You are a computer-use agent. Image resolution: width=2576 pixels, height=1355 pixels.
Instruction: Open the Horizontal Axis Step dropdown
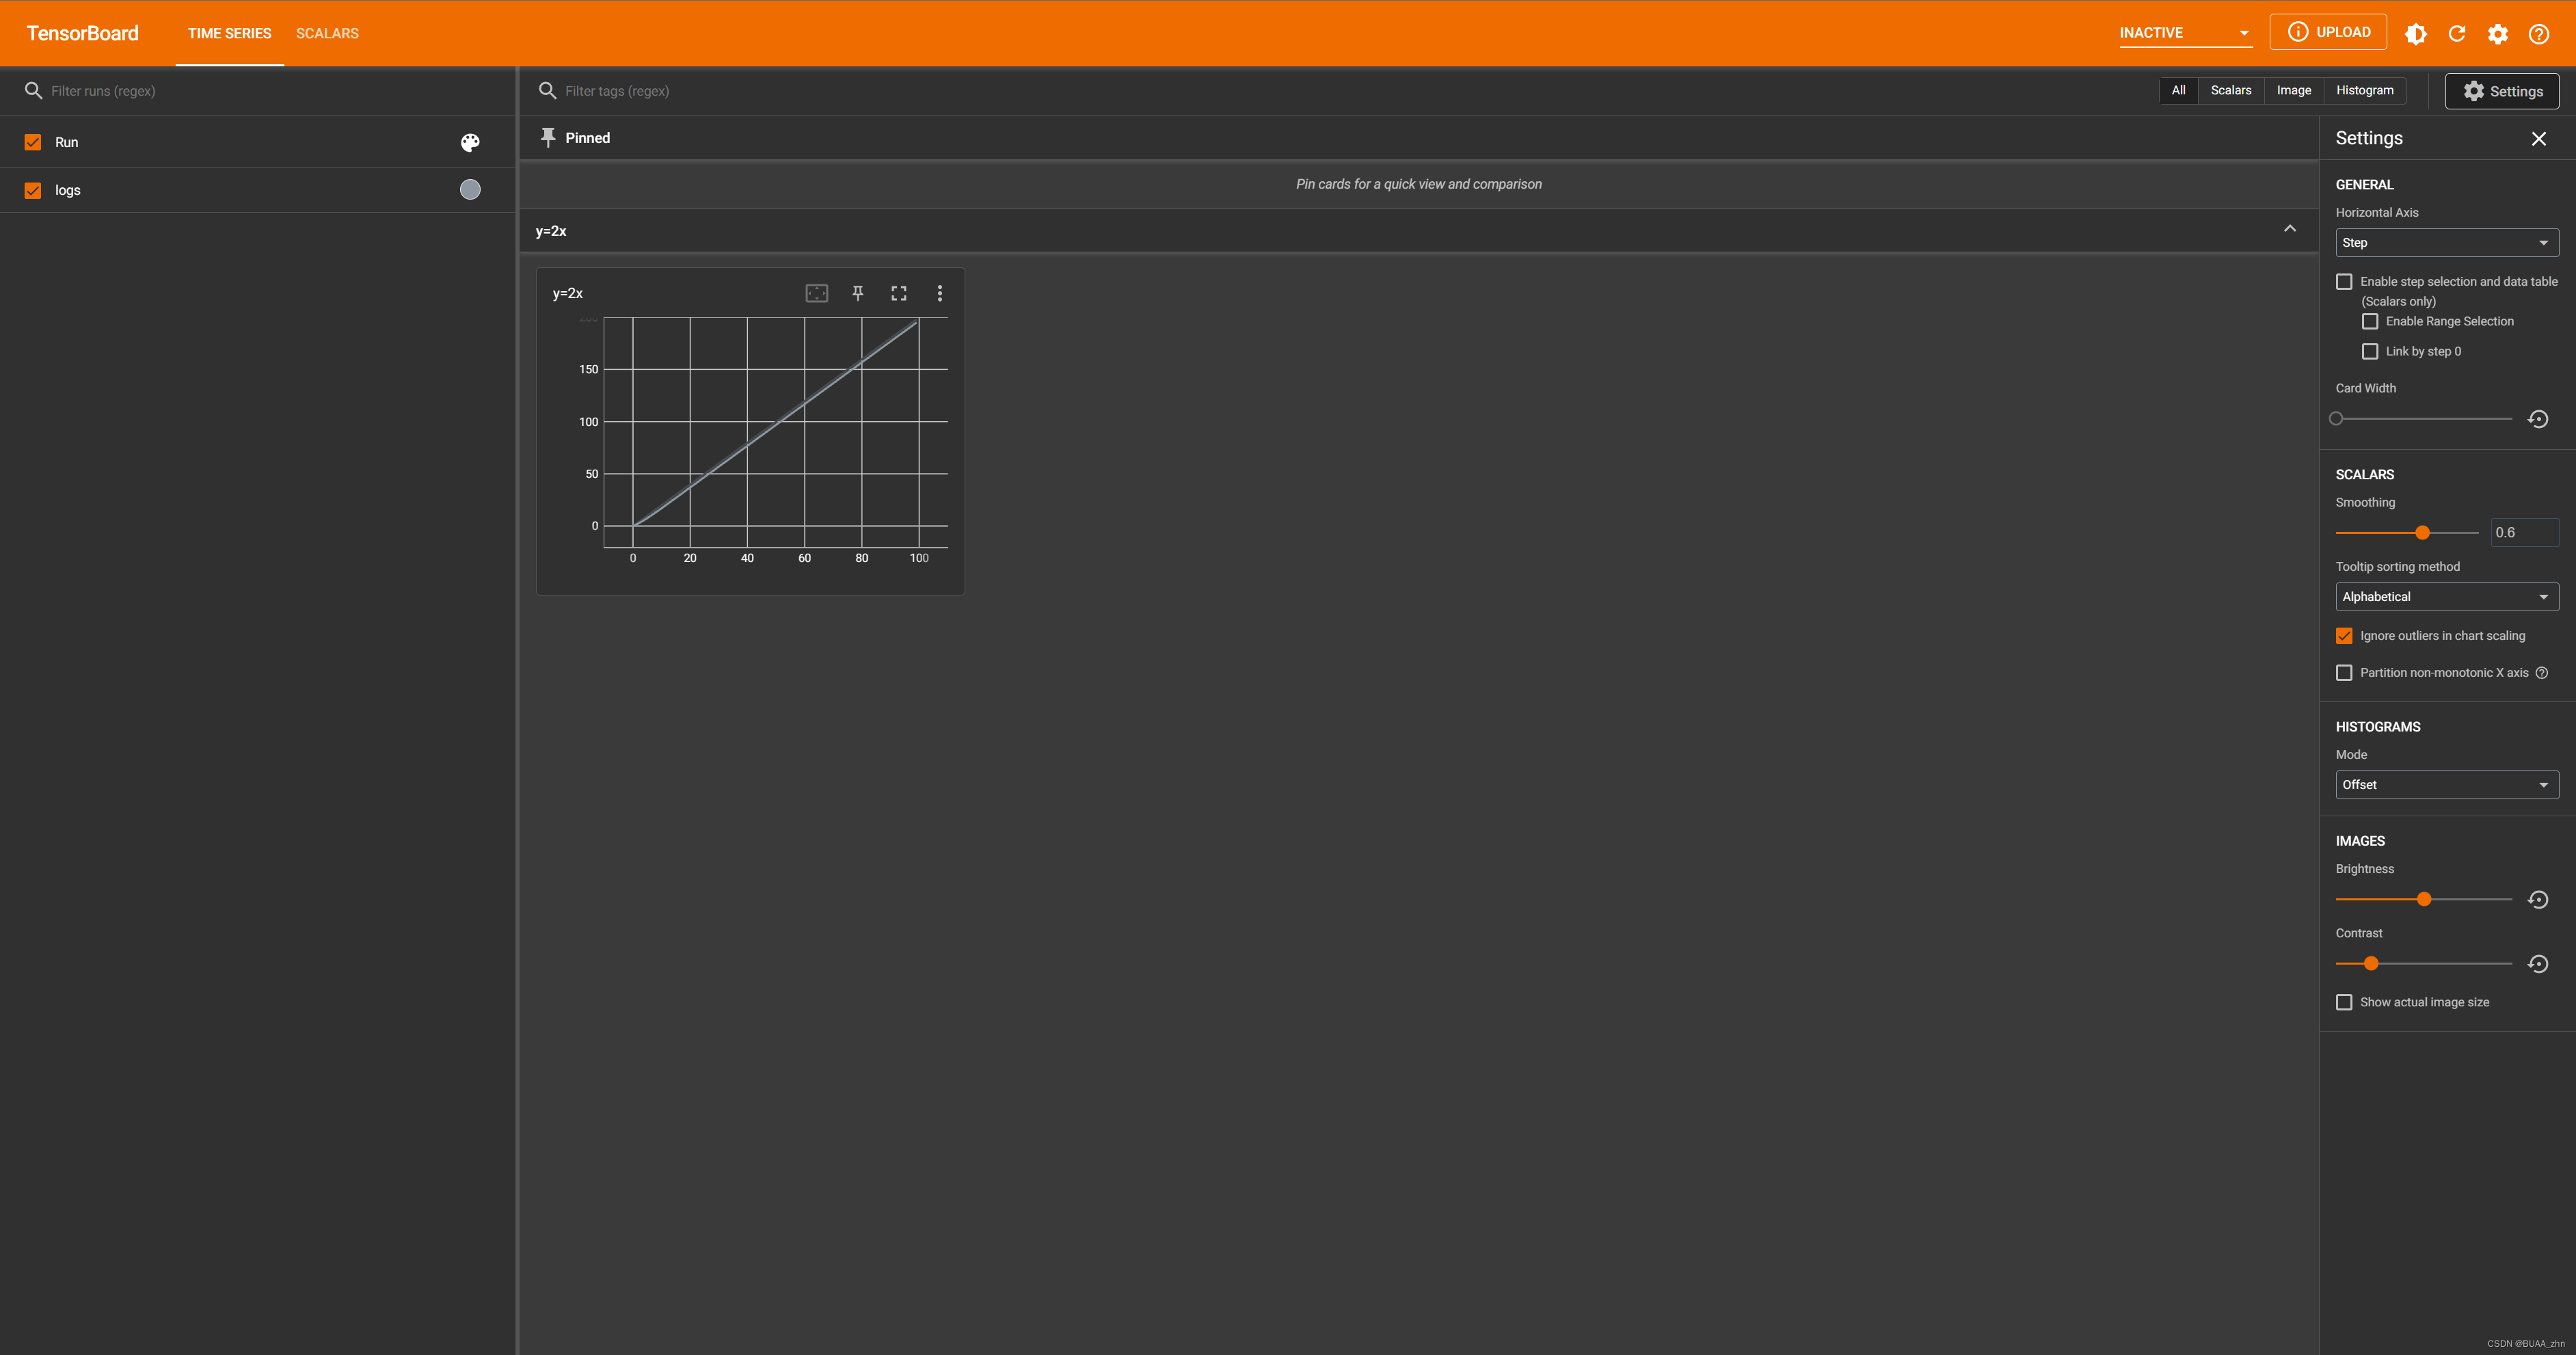2446,243
